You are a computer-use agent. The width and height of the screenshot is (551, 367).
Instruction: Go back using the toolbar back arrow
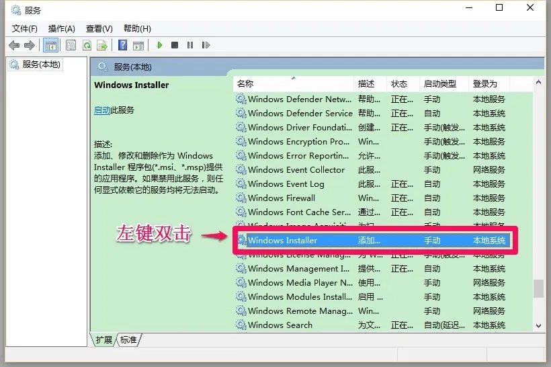click(x=14, y=45)
